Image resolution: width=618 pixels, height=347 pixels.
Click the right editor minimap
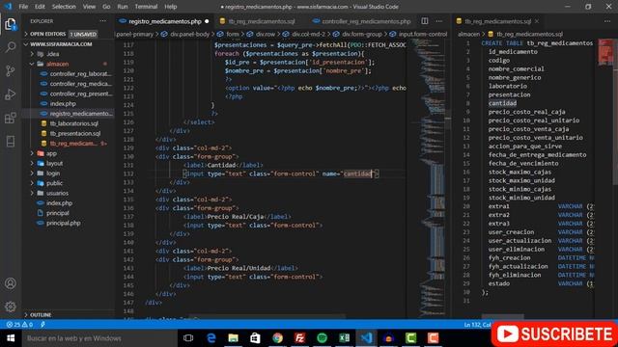605,53
